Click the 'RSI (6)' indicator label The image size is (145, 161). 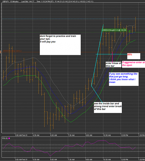(x=5, y=138)
